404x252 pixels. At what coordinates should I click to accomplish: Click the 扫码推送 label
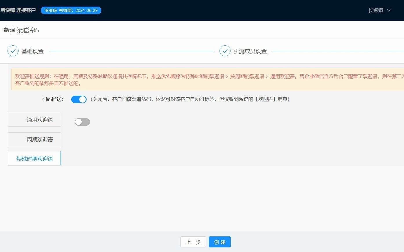tap(53, 99)
